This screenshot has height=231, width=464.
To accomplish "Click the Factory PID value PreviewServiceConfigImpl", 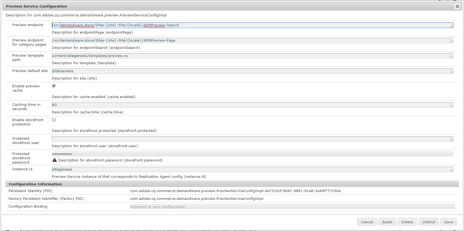I will (x=197, y=199).
